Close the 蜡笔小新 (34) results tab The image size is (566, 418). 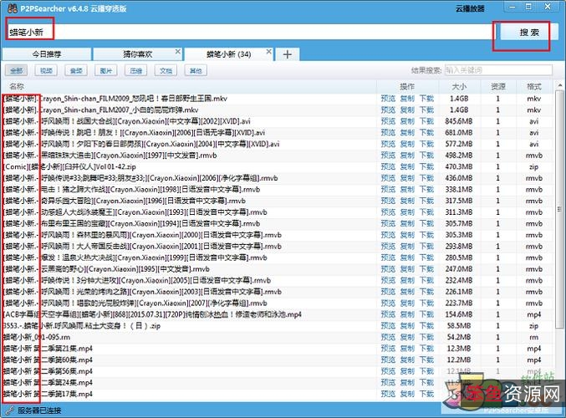click(x=268, y=52)
